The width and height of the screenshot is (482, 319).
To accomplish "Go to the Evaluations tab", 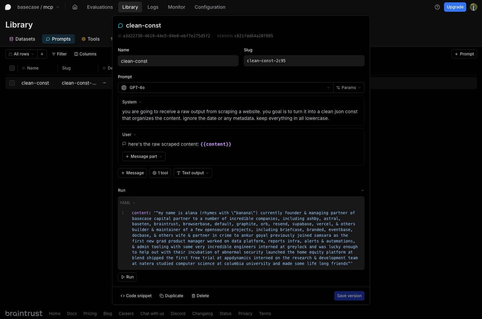I will click(100, 7).
